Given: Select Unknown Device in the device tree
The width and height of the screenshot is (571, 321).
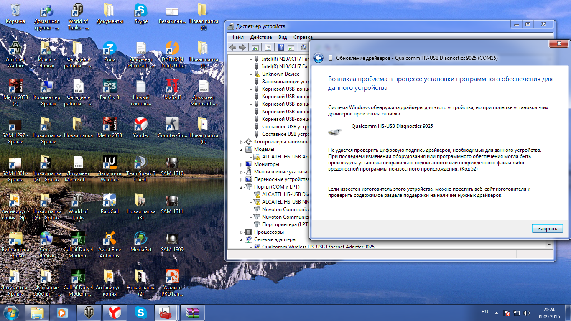Looking at the screenshot, I should coord(280,74).
